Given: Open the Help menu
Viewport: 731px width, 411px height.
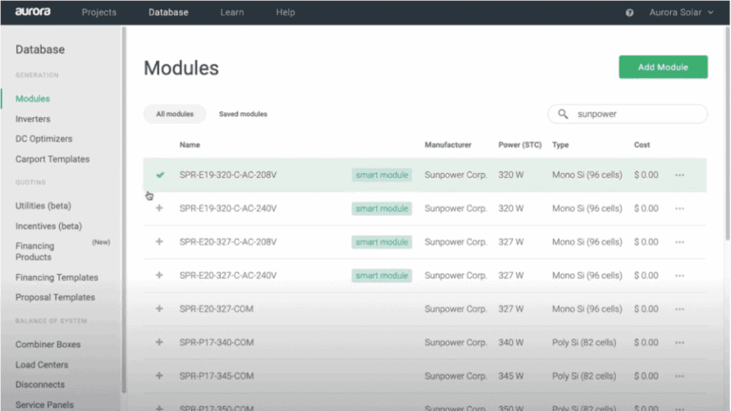Looking at the screenshot, I should 286,12.
